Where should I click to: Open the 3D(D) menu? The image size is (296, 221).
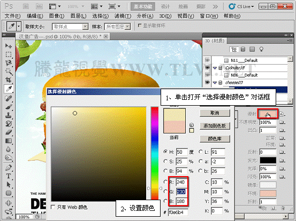pos(165,16)
